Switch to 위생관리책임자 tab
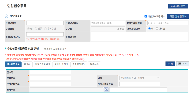This screenshot has width=192, height=108. [42, 64]
